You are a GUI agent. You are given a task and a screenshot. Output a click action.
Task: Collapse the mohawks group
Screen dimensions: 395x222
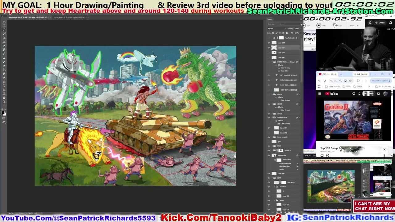pyautogui.click(x=275, y=187)
